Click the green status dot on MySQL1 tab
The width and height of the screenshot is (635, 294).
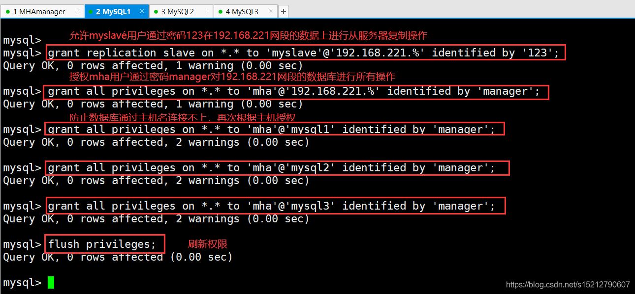tap(91, 11)
